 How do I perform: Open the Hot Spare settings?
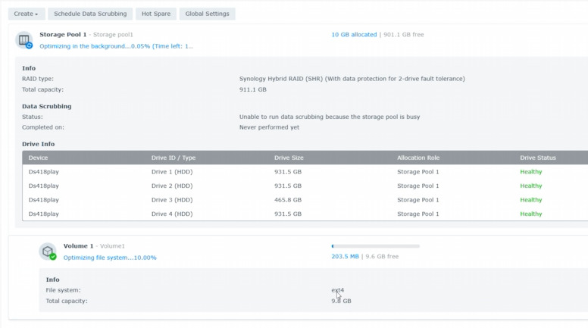156,14
